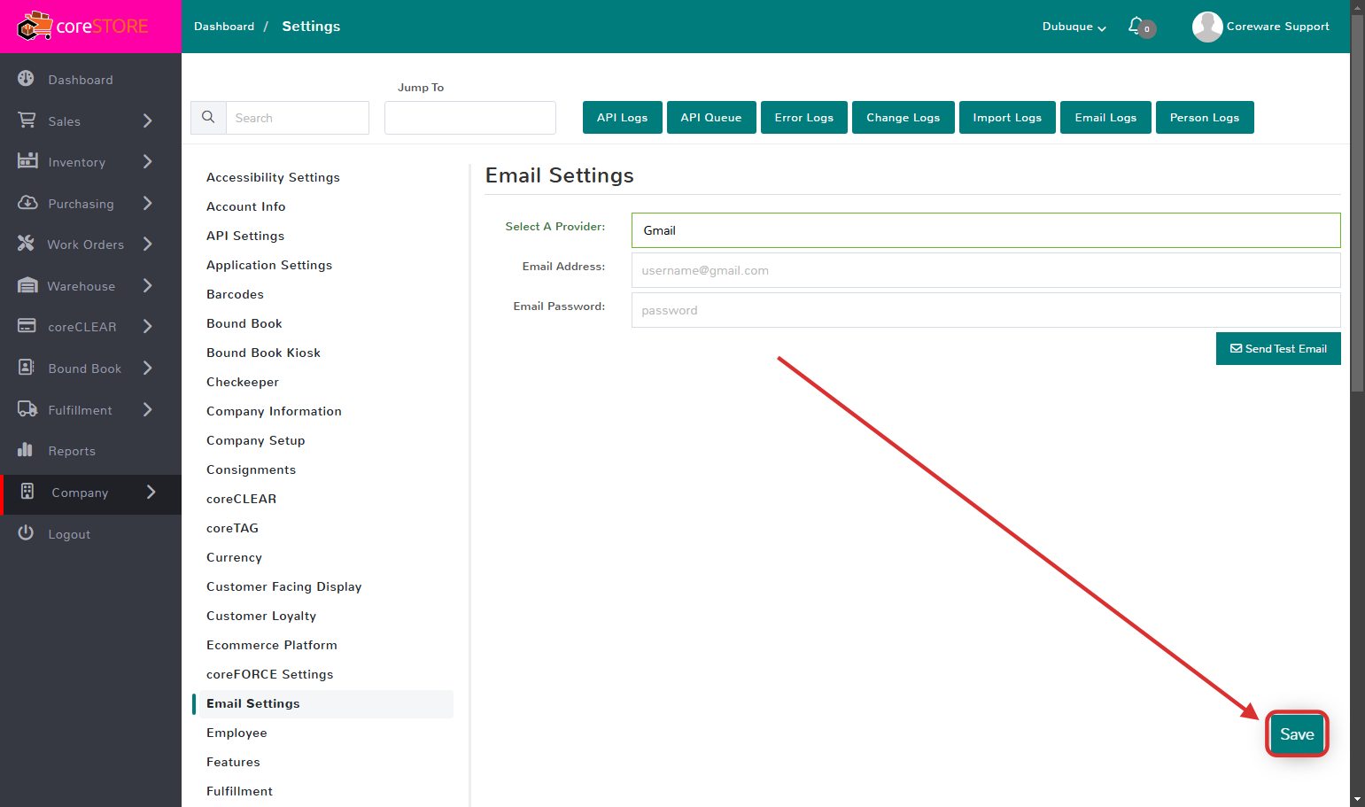Open Barcodes settings
1365x807 pixels.
(235, 294)
